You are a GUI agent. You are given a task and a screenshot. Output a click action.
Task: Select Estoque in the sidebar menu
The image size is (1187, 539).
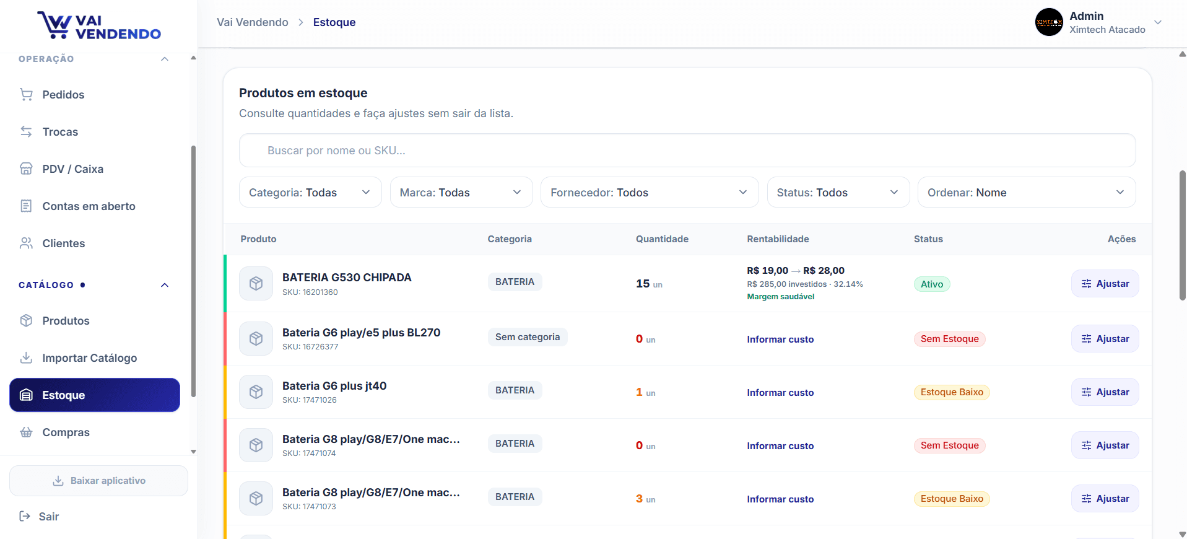pyautogui.click(x=95, y=395)
